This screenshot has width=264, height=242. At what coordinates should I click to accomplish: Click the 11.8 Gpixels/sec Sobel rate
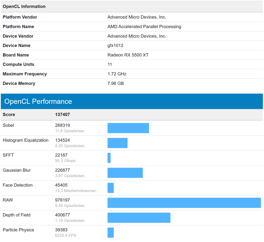pyautogui.click(x=70, y=131)
